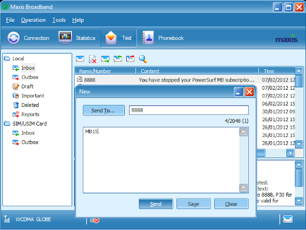Click the preview pane scrollbar thumb
Image resolution: width=306 pixels, height=230 pixels.
point(299,178)
